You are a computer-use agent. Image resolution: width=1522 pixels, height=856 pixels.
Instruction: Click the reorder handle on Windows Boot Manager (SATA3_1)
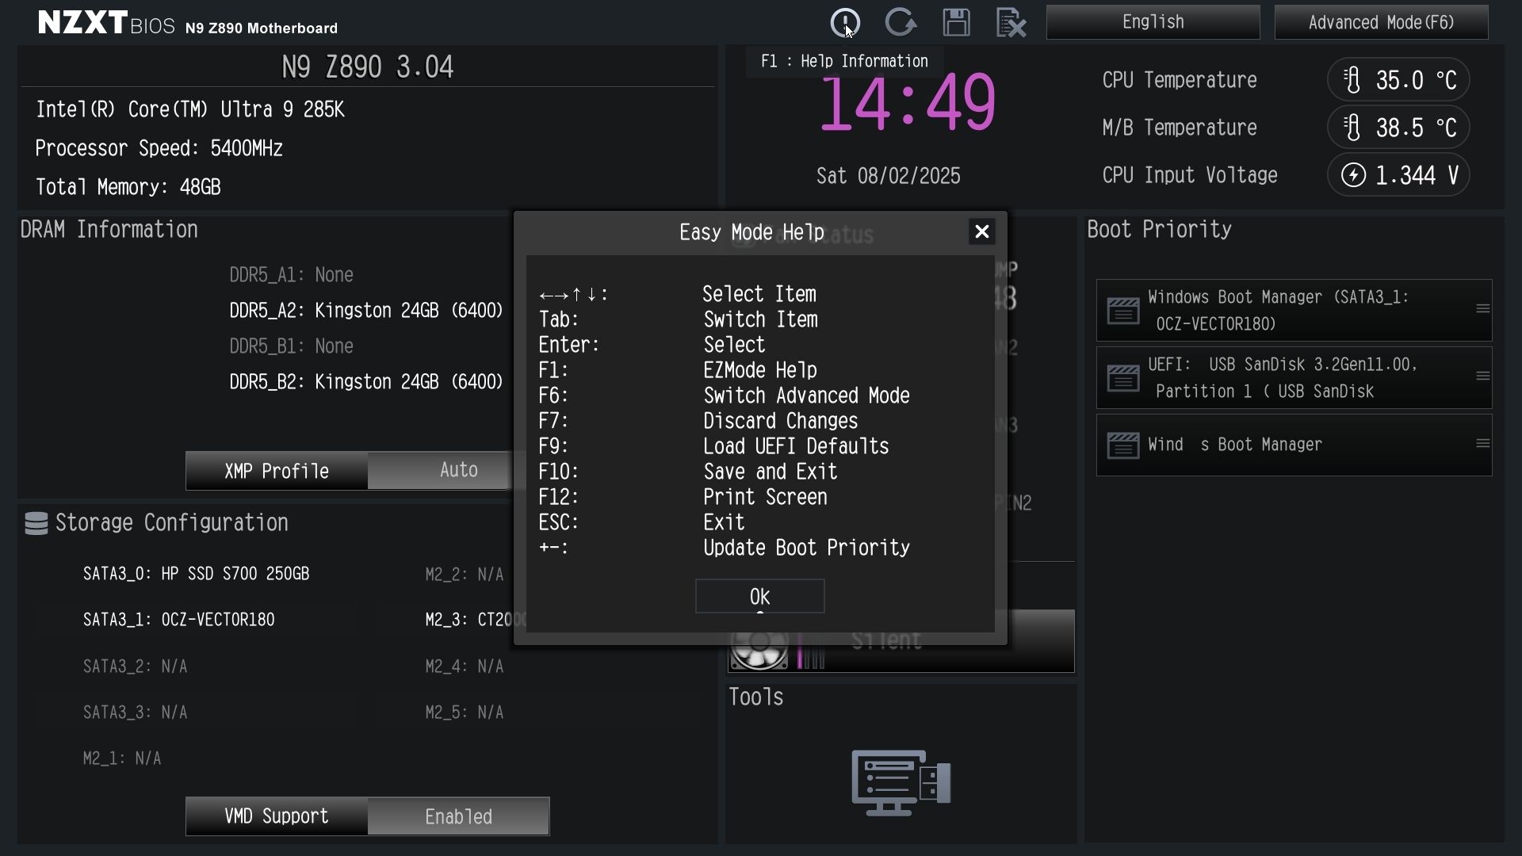pos(1482,309)
